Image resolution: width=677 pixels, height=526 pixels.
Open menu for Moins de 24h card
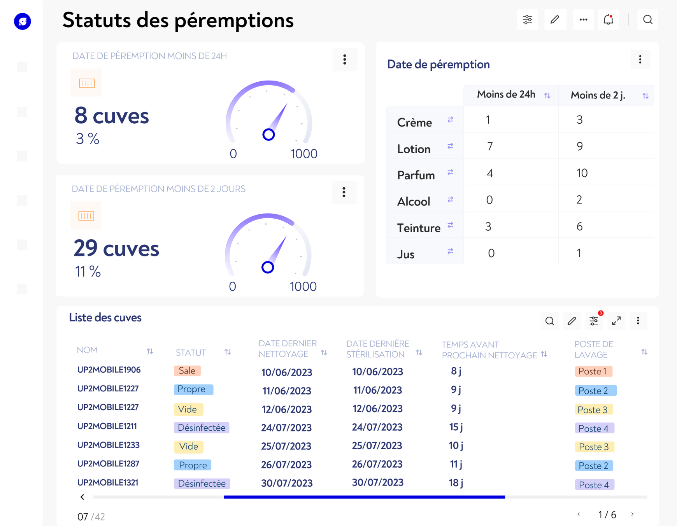tap(344, 60)
